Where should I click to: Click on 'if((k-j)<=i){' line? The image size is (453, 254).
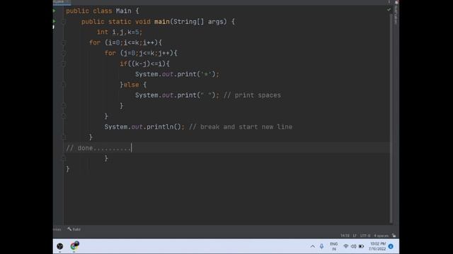(x=144, y=64)
